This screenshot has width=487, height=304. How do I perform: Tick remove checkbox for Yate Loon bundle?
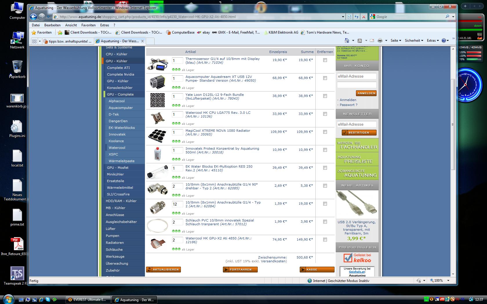pos(325,96)
